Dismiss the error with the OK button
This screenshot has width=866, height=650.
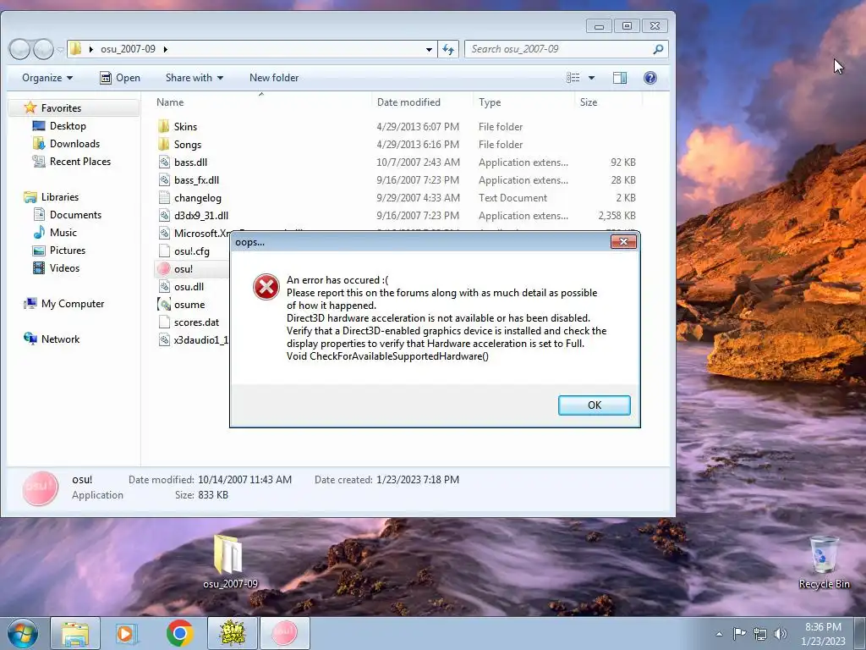[594, 405]
